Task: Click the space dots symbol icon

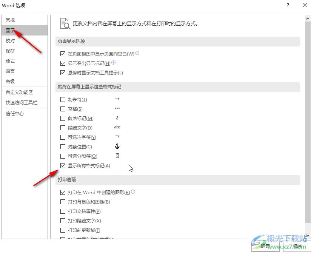Action: pos(117,108)
